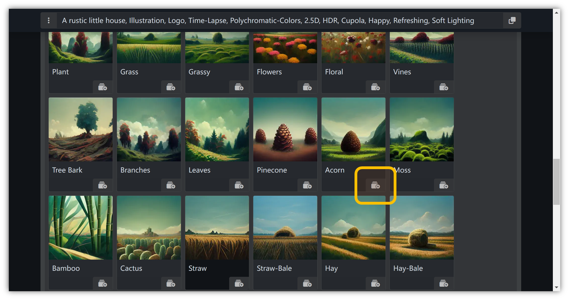Click the scrollbar up arrow
This screenshot has width=569, height=300.
click(556, 13)
